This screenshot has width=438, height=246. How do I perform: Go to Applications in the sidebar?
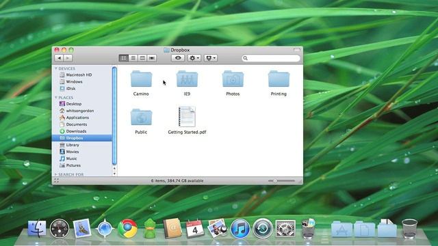tap(82, 118)
